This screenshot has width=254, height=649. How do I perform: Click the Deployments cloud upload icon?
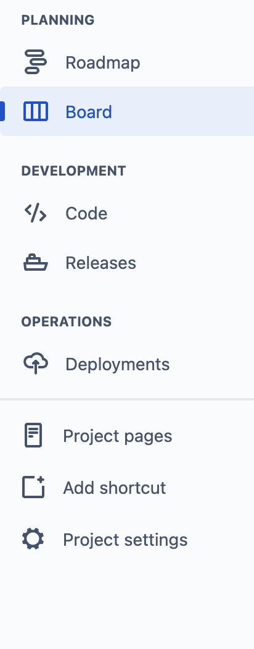(x=36, y=363)
